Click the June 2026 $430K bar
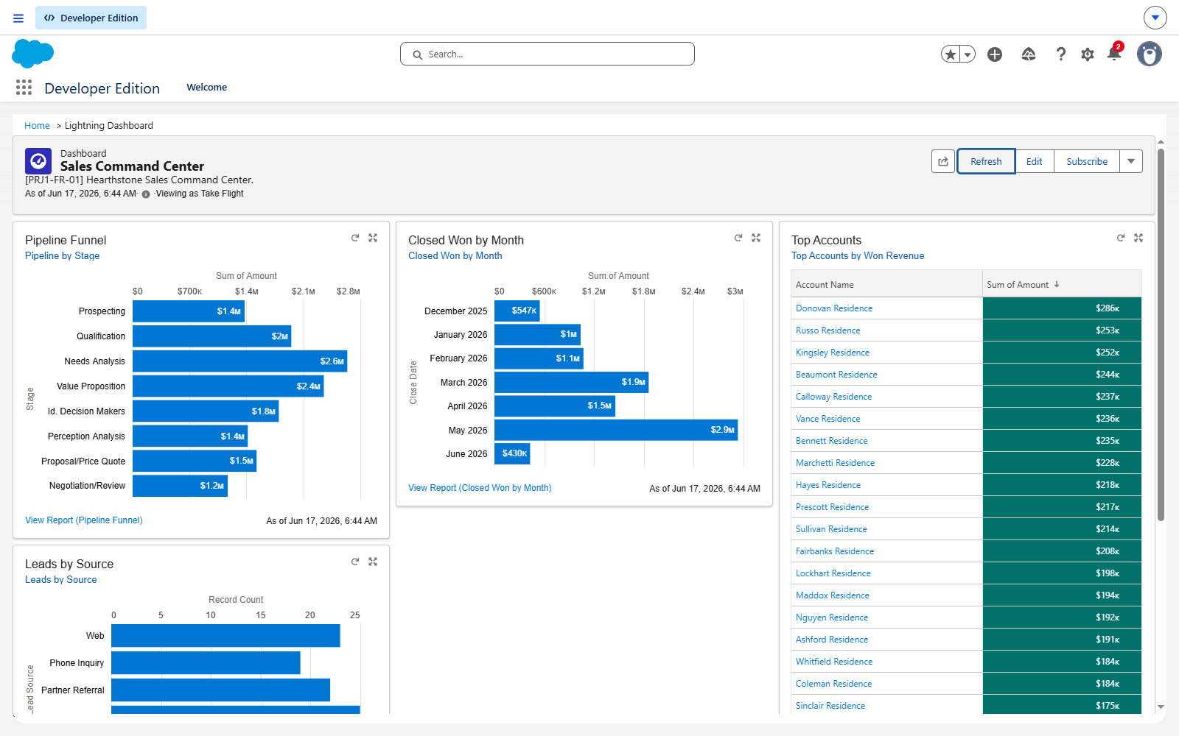 [x=512, y=453]
